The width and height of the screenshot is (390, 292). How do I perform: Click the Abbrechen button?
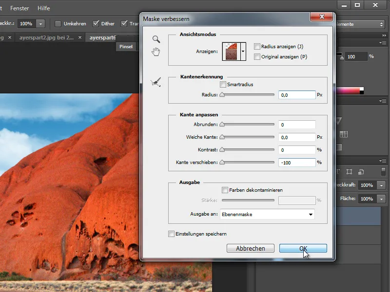(x=251, y=248)
